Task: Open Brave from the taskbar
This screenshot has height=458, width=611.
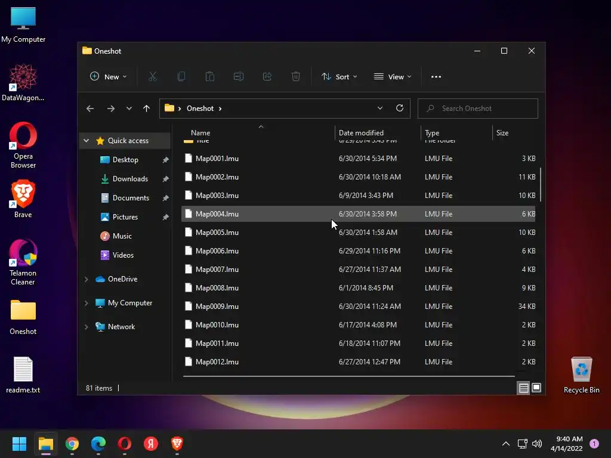Action: coord(177,444)
